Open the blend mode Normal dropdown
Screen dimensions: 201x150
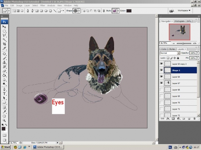179,53
